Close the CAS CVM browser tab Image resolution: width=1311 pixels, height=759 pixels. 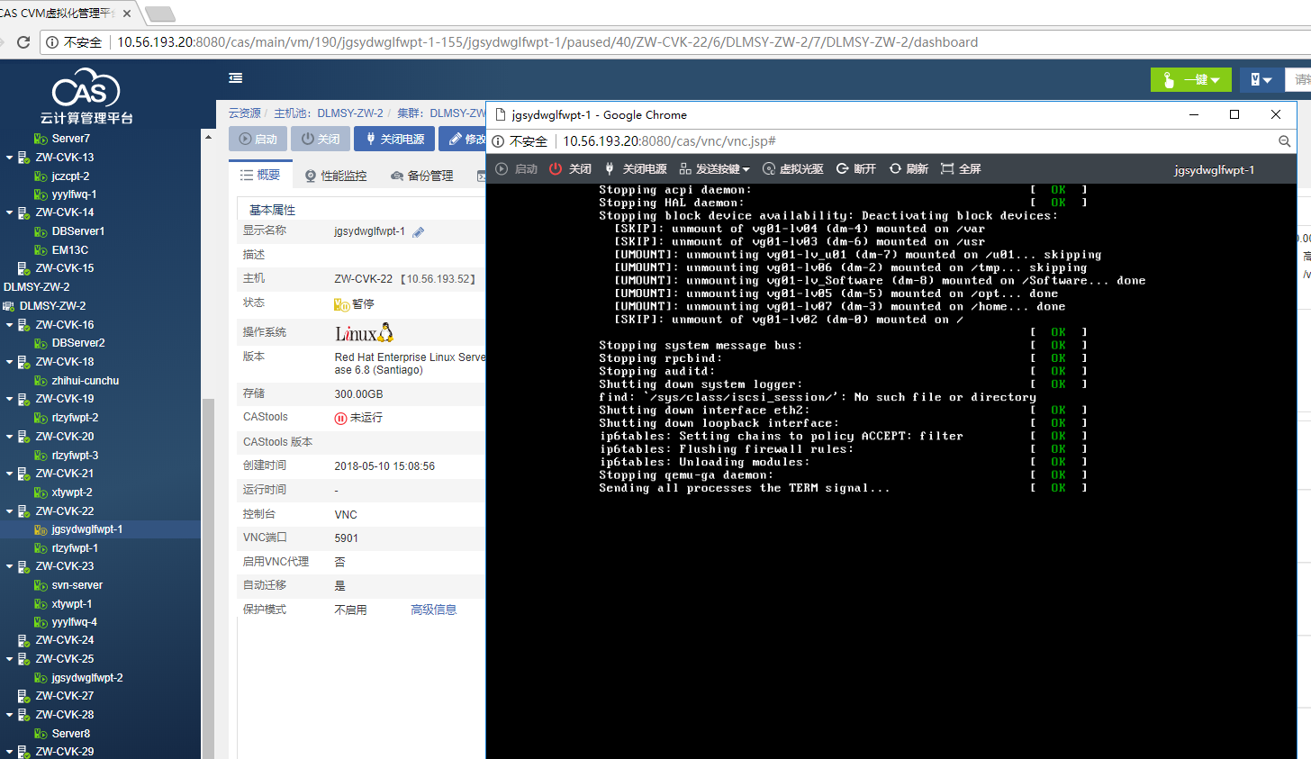(125, 14)
